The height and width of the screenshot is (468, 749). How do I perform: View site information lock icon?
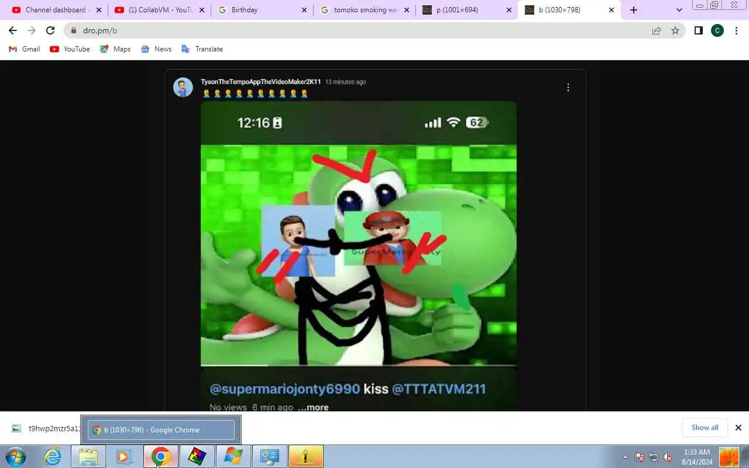click(x=74, y=30)
